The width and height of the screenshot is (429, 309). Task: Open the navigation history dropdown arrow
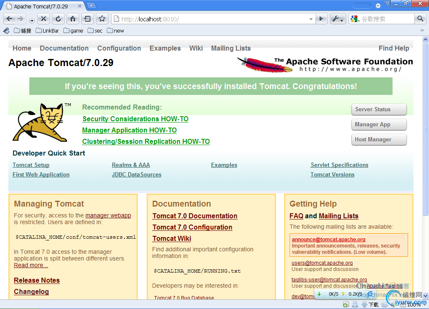pyautogui.click(x=32, y=20)
